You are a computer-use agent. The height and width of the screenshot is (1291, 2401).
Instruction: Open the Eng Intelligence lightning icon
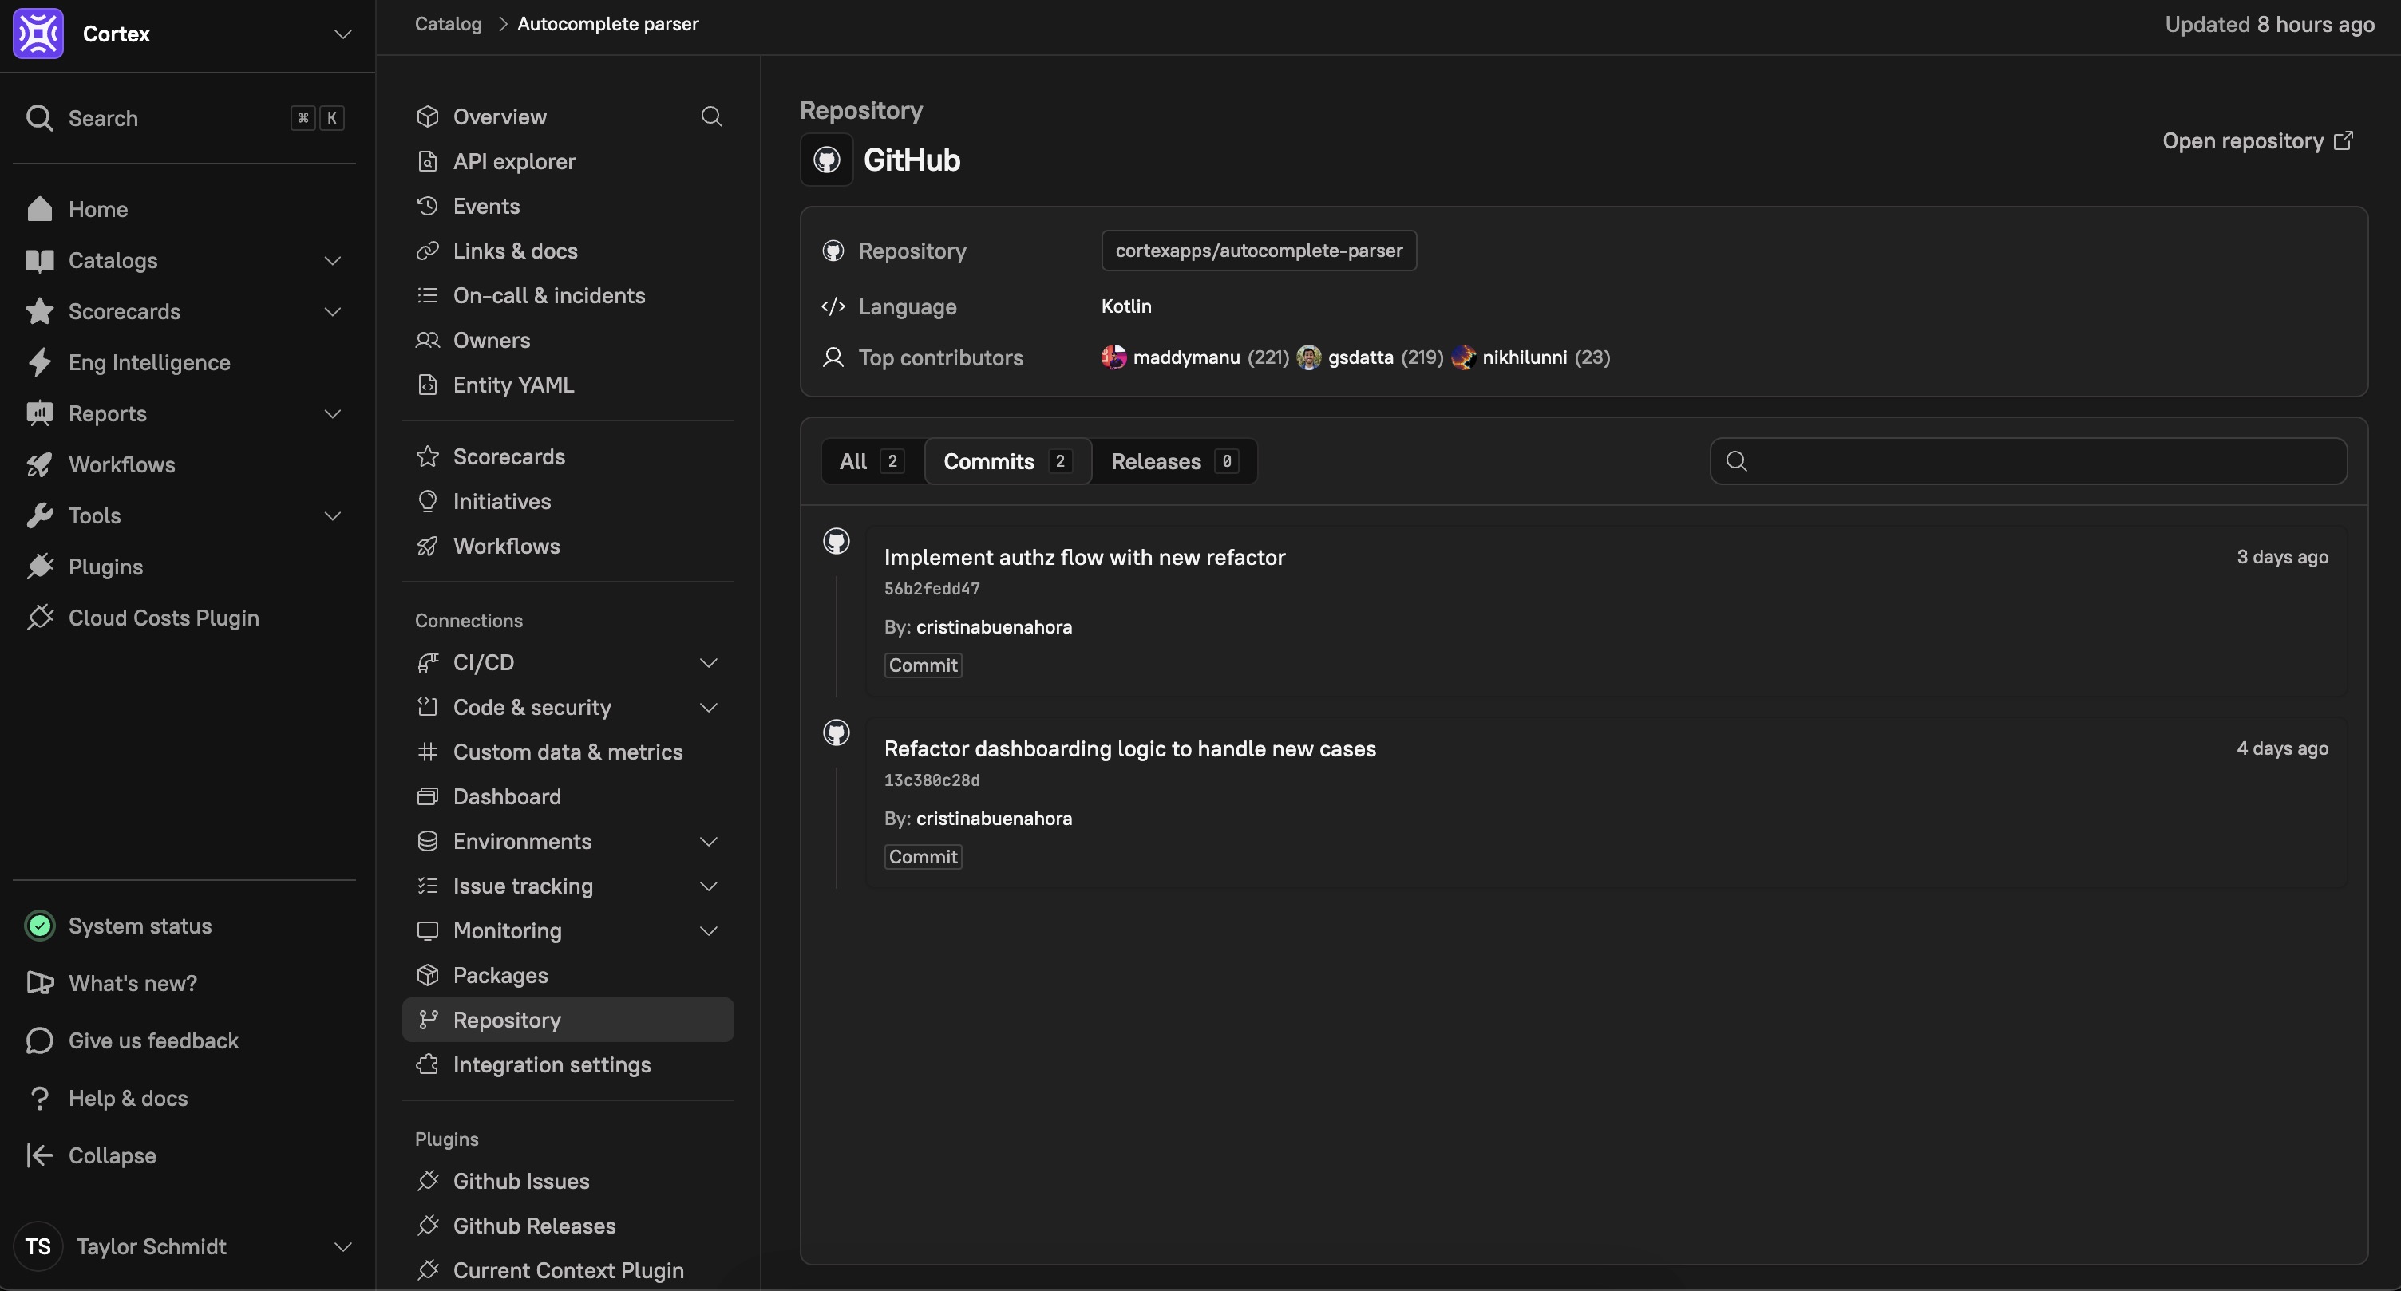39,362
